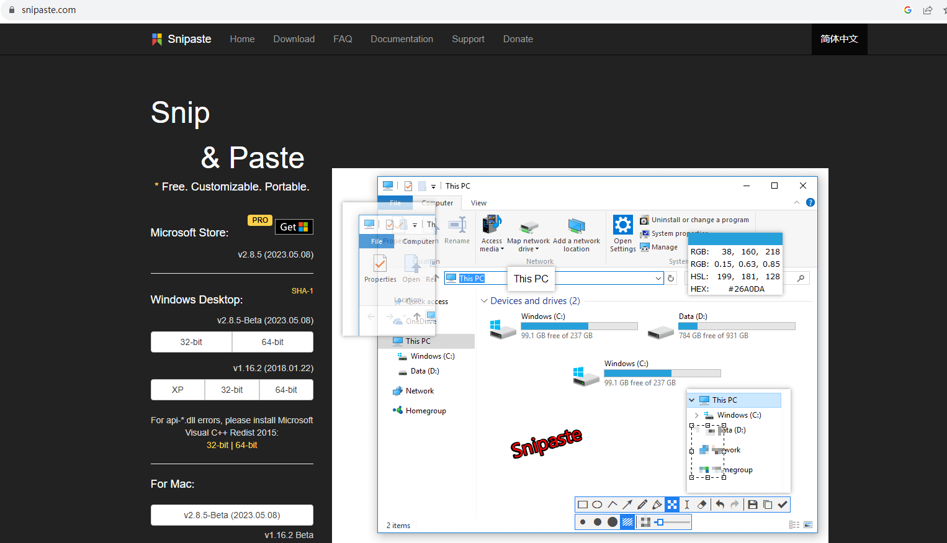Download Mac v2.8.5-Beta (2023.05.08)

pyautogui.click(x=232, y=515)
